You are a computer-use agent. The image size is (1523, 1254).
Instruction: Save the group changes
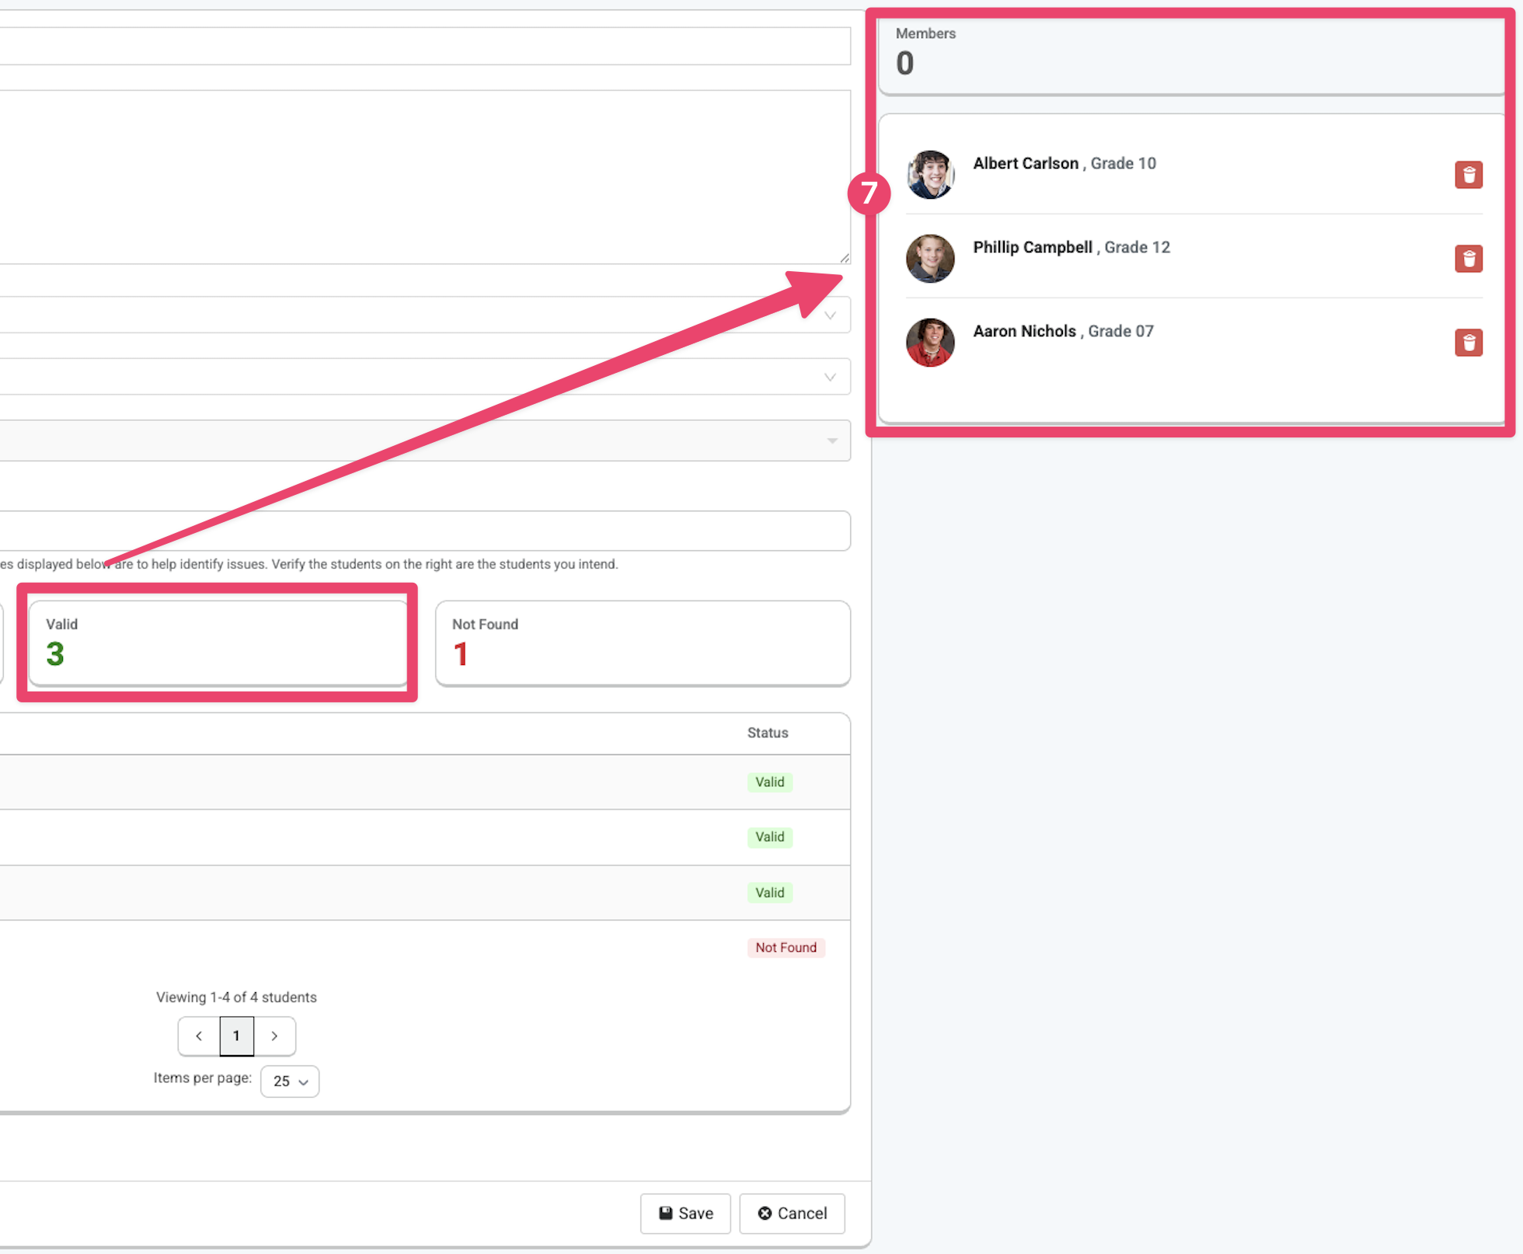(x=685, y=1213)
